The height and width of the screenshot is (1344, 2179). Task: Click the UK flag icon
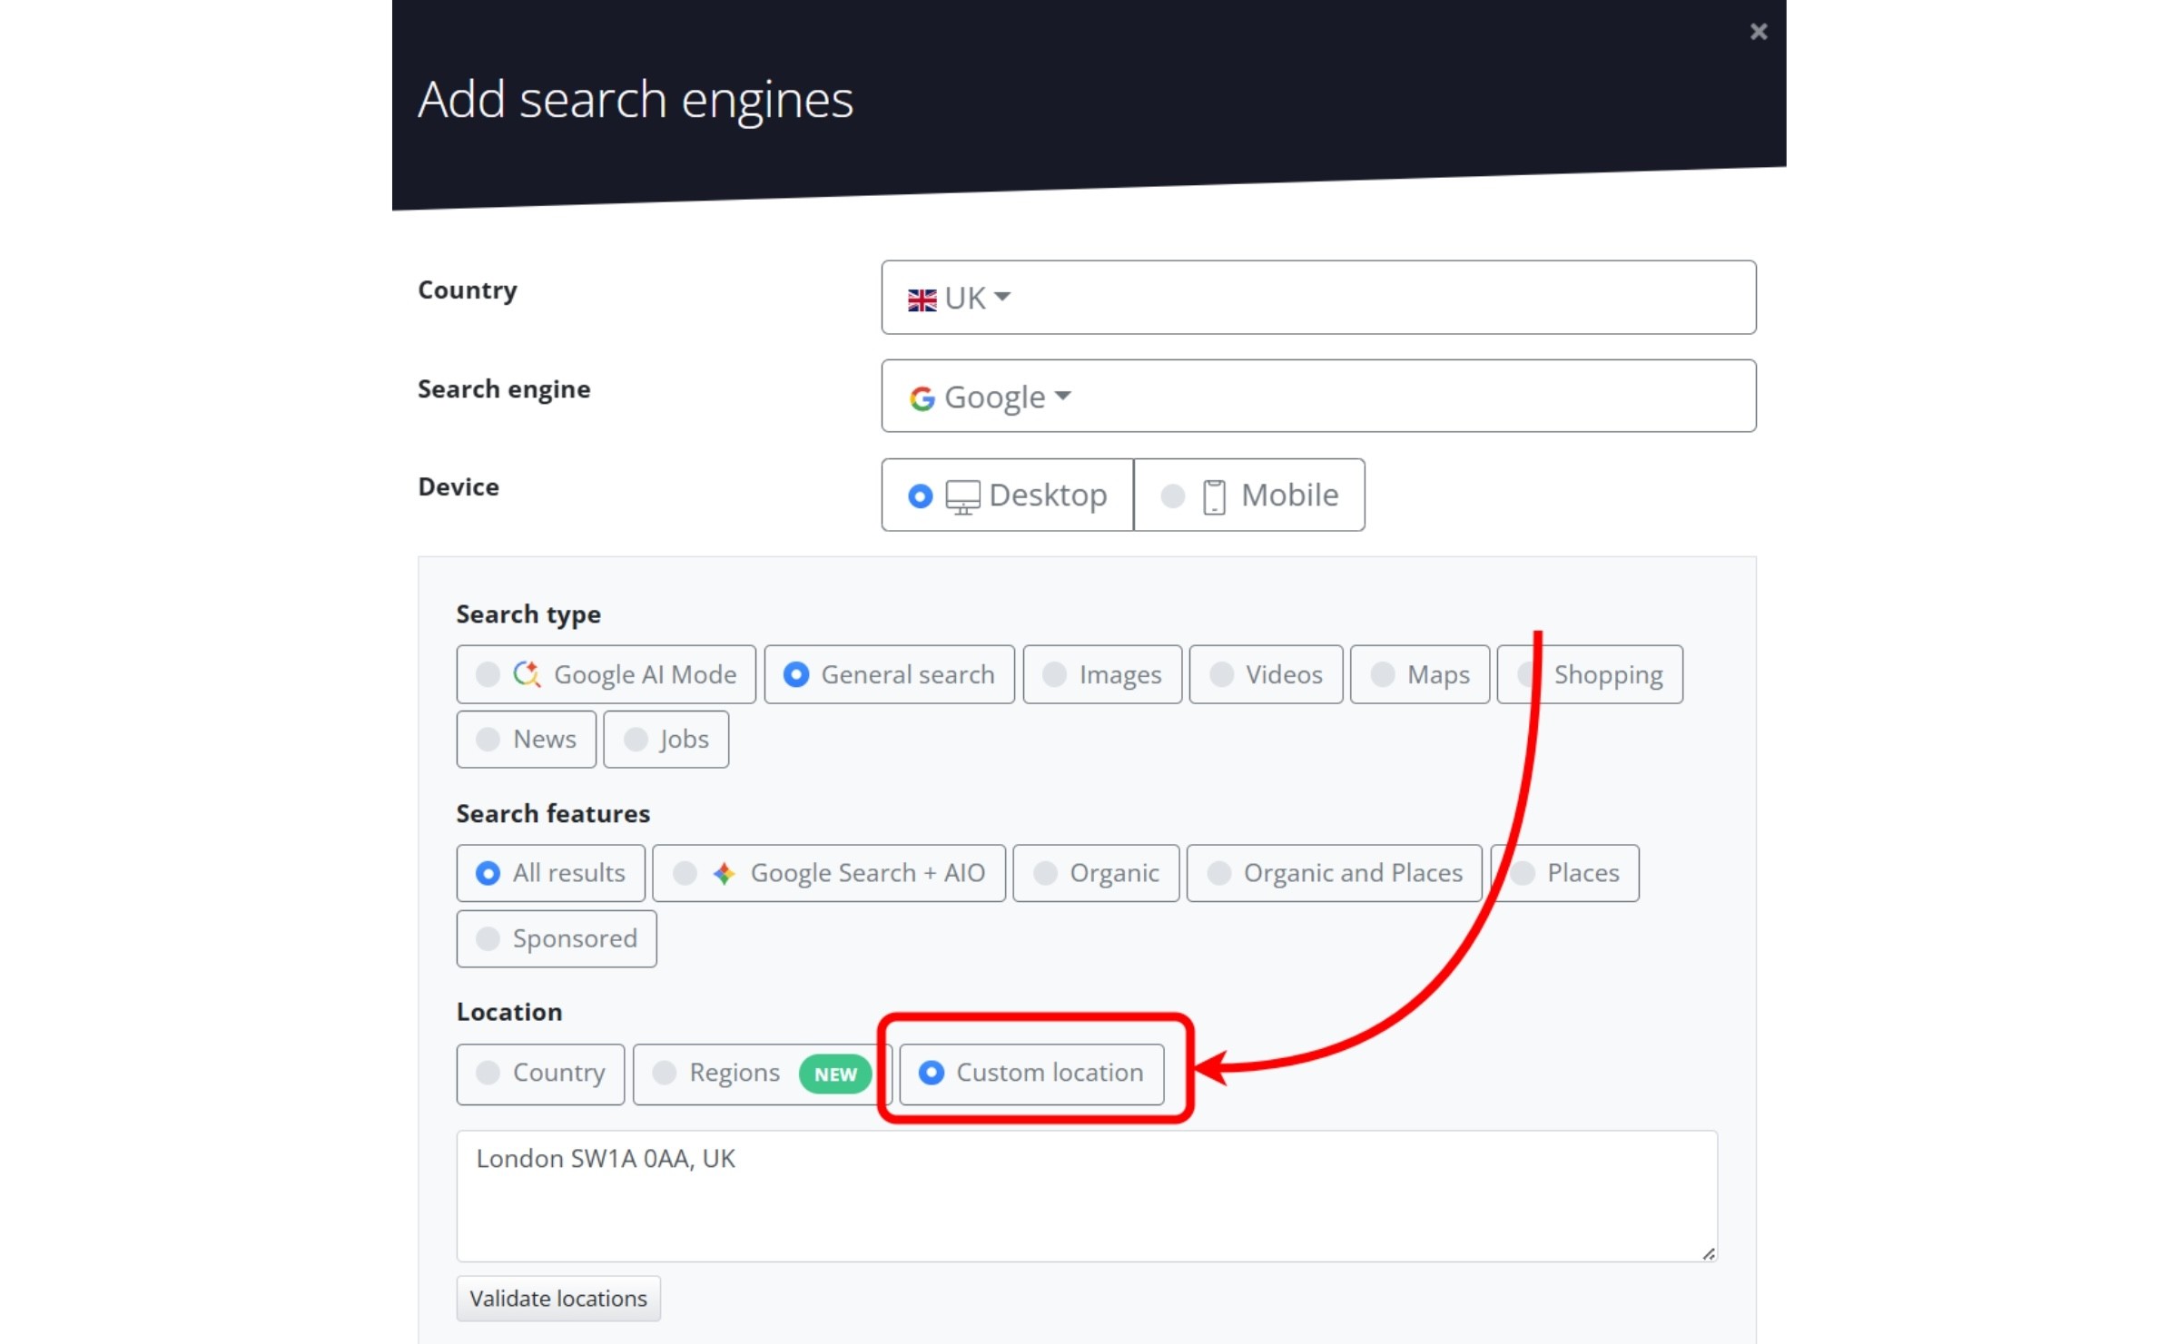tap(921, 298)
